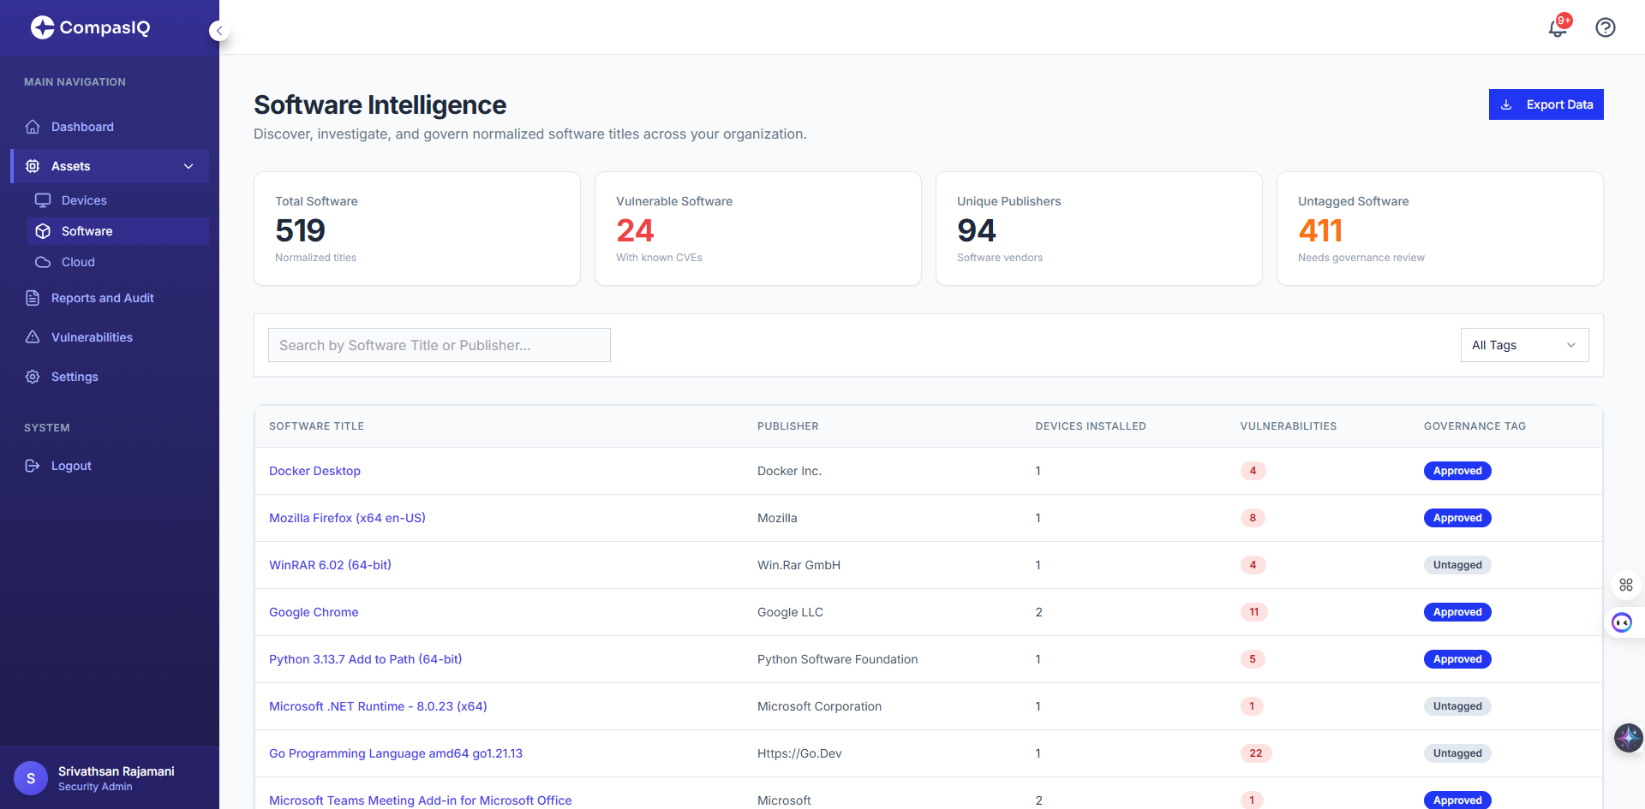The height and width of the screenshot is (809, 1645).
Task: Click Python's vulnerability badge 5
Action: click(x=1253, y=659)
